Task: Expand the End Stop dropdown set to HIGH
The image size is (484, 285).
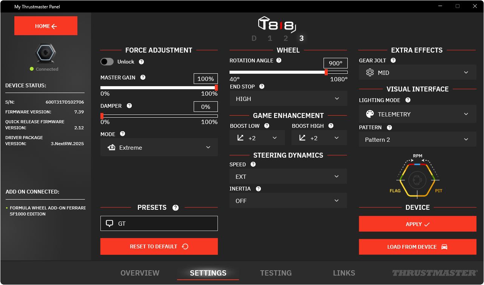Action: tap(288, 99)
